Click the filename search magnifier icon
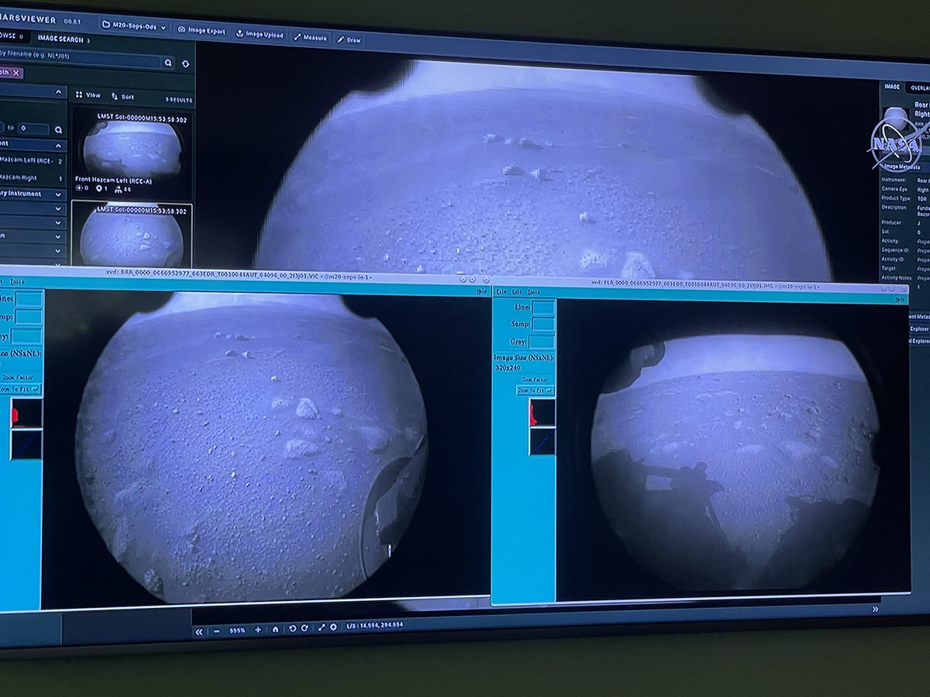The height and width of the screenshot is (697, 930). [167, 63]
